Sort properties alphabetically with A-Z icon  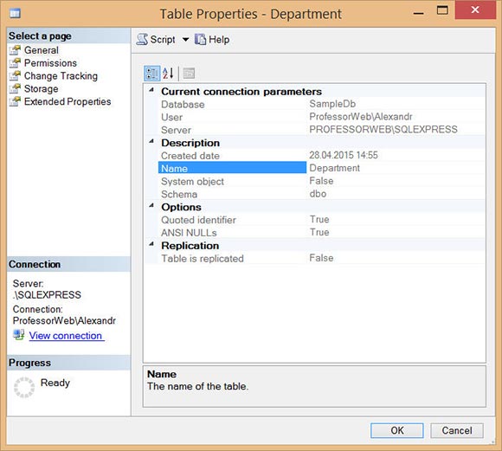(168, 74)
